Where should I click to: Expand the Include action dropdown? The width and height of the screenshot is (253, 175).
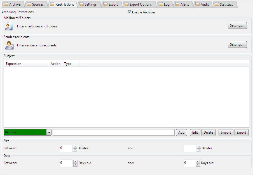49,133
